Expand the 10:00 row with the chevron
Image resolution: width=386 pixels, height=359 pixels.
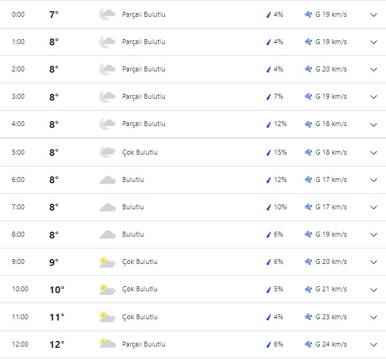pyautogui.click(x=374, y=289)
